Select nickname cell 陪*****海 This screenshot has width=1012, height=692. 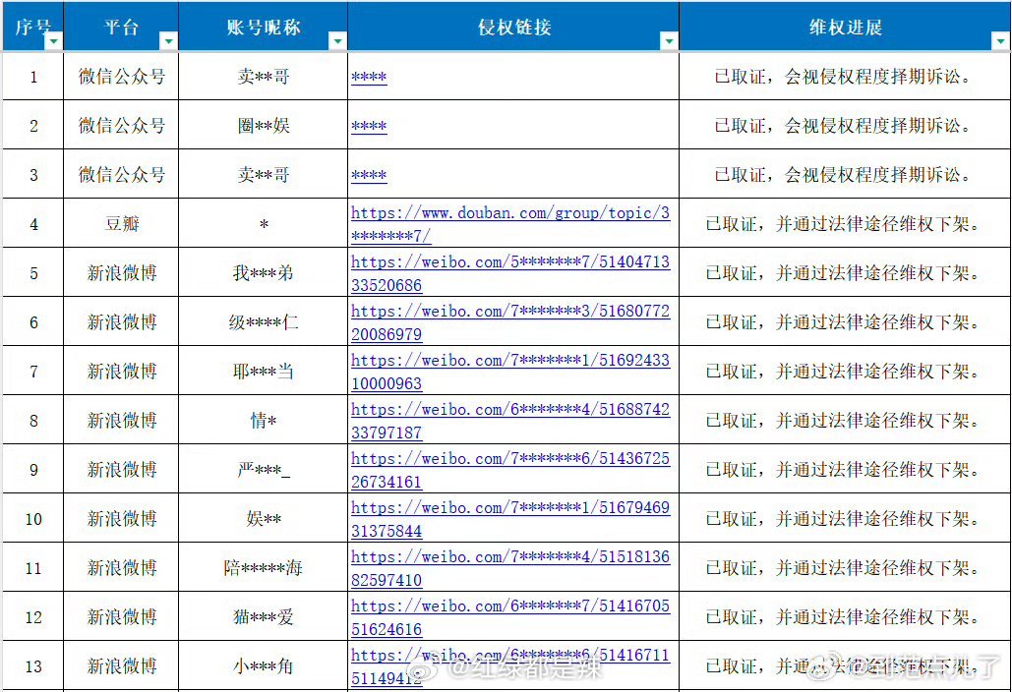(x=263, y=567)
